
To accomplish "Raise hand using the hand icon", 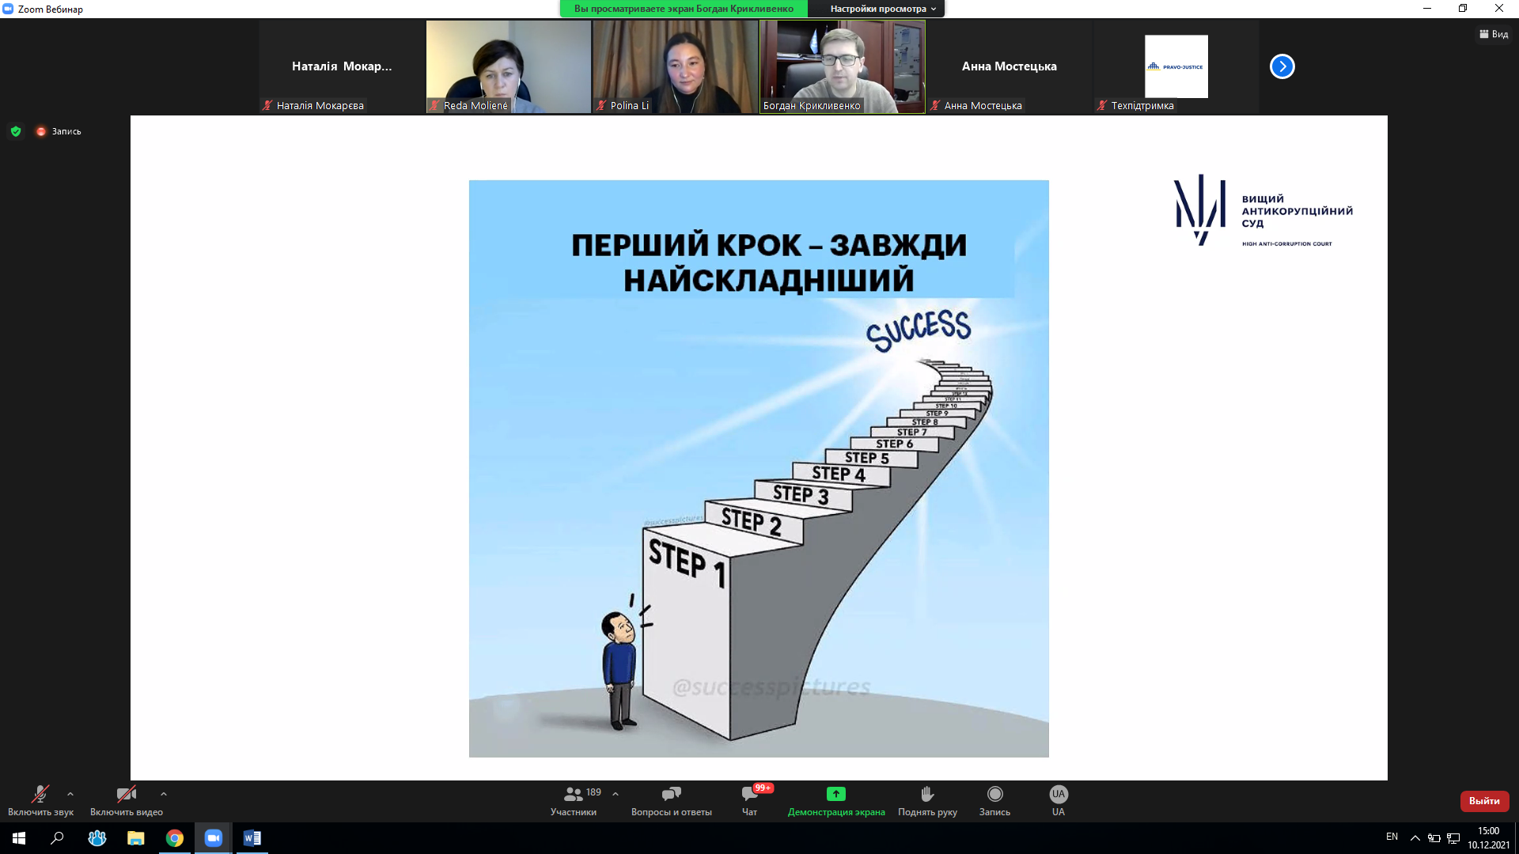I will point(927,794).
